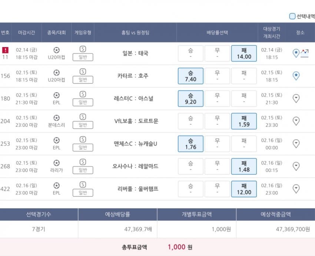Click the 일반 game type badge for match 204
The image size is (315, 256).
(x=83, y=125)
